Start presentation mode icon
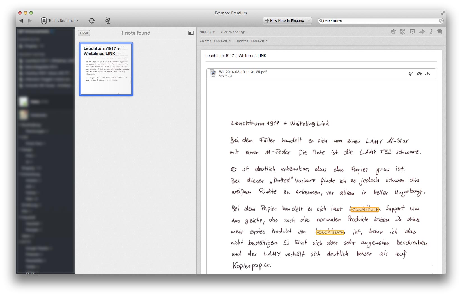The width and height of the screenshot is (462, 296). [412, 32]
